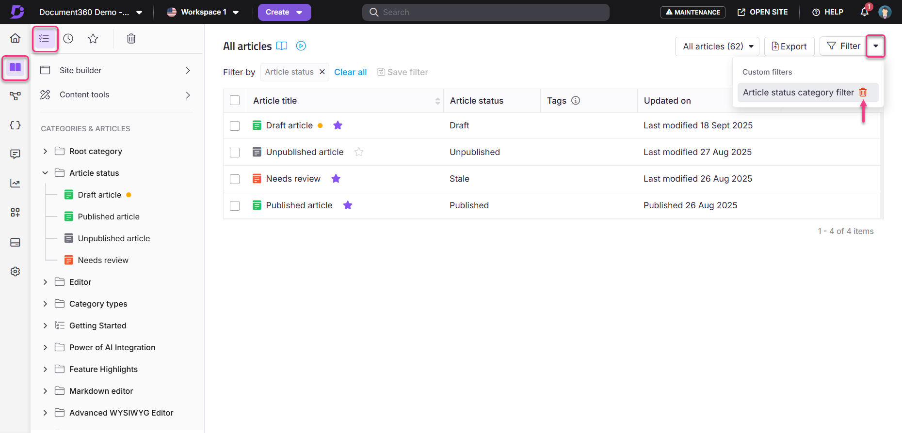902x433 pixels.
Task: Play the All articles video tutorial
Action: (301, 46)
